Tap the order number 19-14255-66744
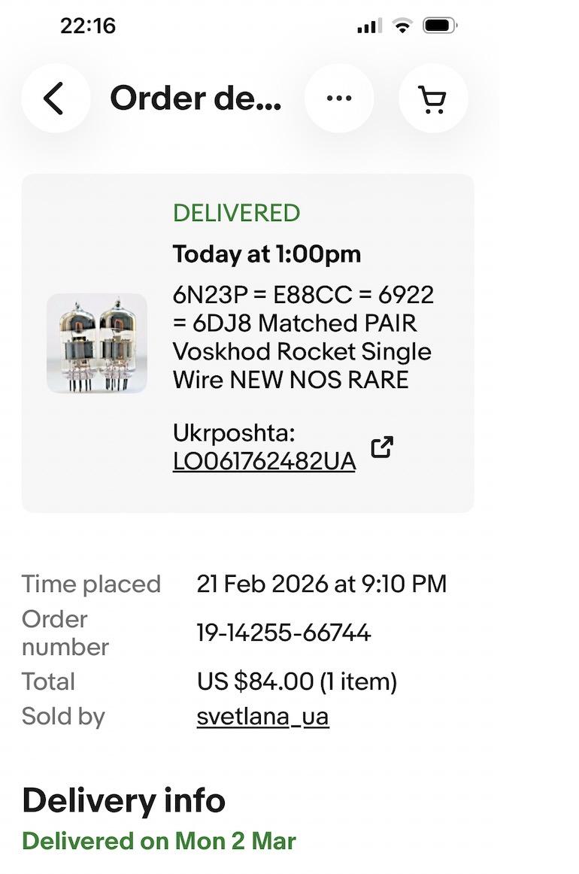Viewport: 579px width, 874px height. [x=283, y=633]
